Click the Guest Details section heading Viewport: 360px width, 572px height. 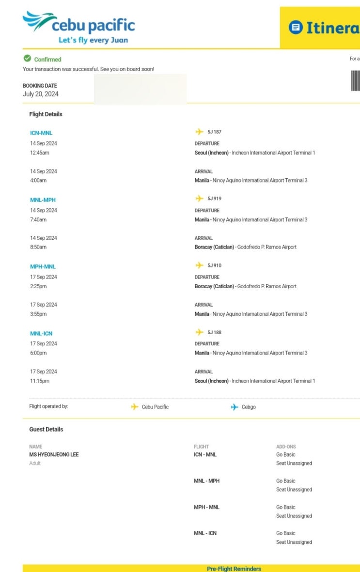point(46,429)
